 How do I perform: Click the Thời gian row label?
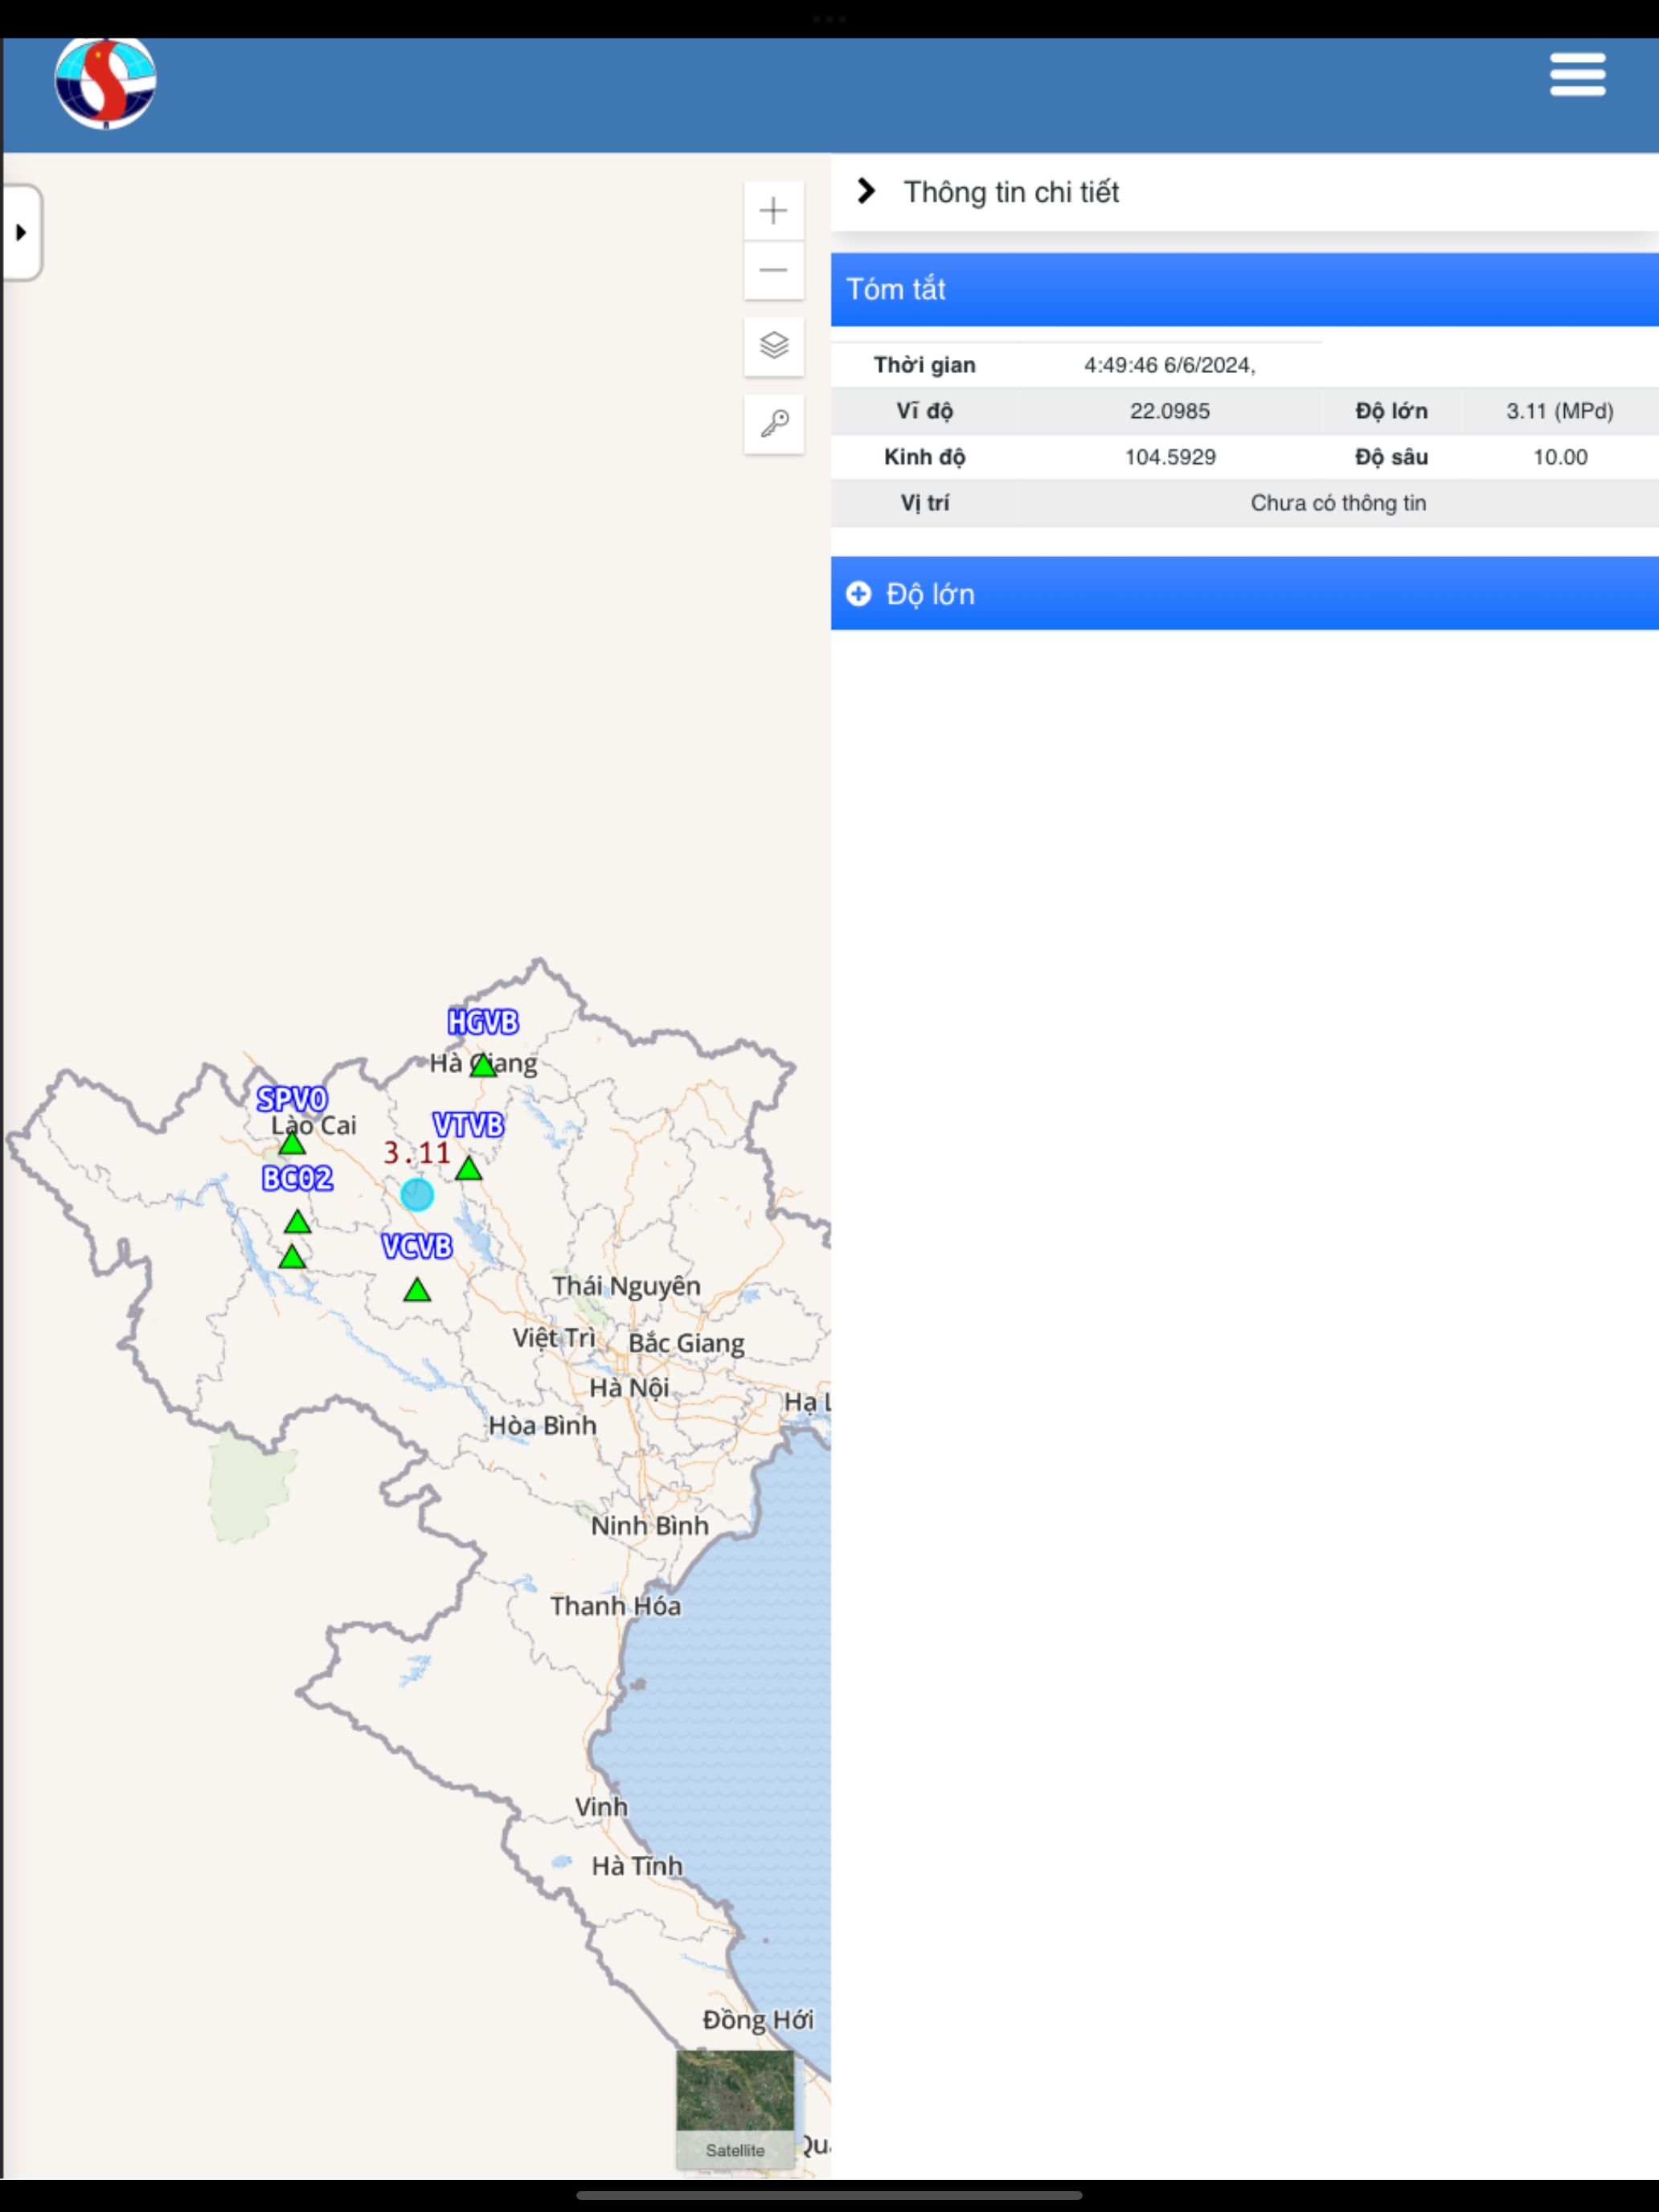click(x=924, y=365)
